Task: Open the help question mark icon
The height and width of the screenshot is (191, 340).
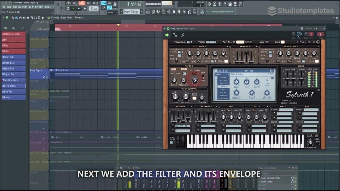Action: pyautogui.click(x=225, y=4)
